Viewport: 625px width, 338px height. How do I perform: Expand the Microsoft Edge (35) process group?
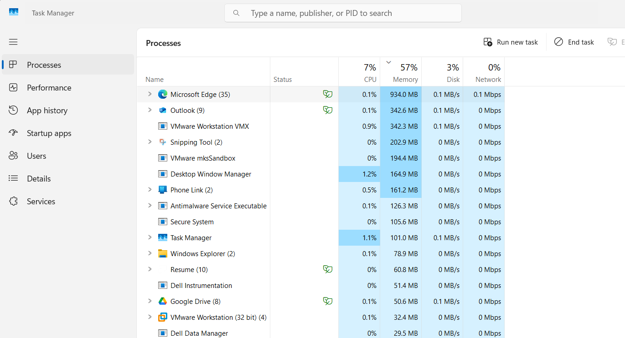pos(150,94)
